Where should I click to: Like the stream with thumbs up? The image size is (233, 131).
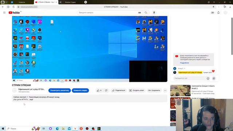click(x=99, y=90)
